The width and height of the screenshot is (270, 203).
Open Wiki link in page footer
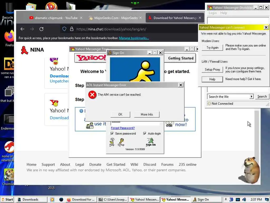(x=134, y=164)
